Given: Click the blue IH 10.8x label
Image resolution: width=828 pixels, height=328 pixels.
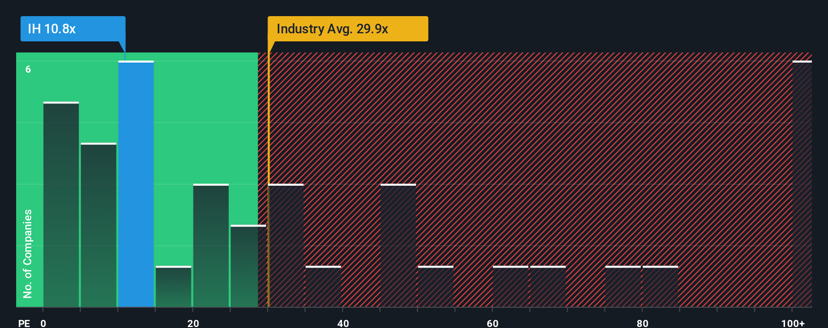Looking at the screenshot, I should tap(73, 29).
